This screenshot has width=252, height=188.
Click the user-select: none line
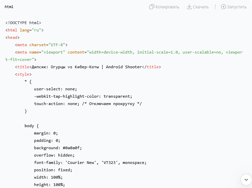(x=55, y=89)
